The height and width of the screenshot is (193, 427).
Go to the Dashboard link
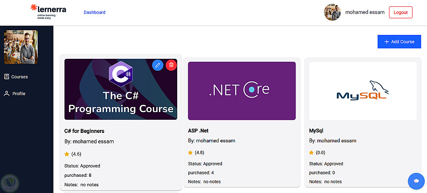94,12
